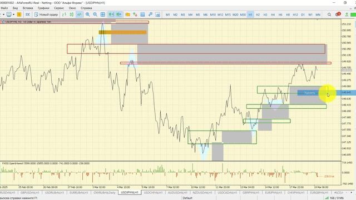Switch to USDCHFrfd,H1 chart tab

[x=154, y=193]
